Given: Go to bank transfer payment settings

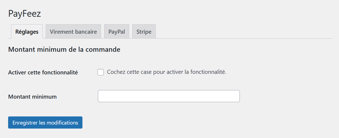Looking at the screenshot, I should point(73,32).
